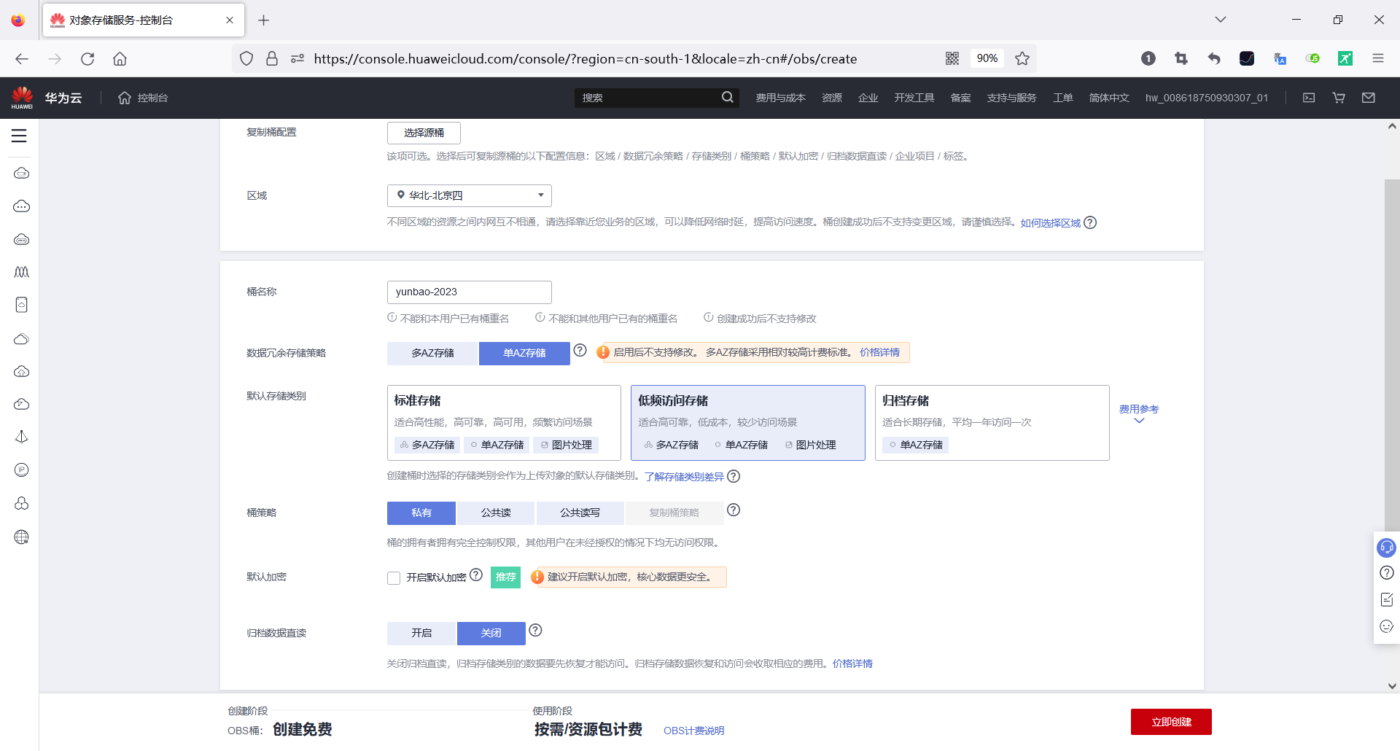Open the floating feedback edit icon
The width and height of the screenshot is (1400, 751).
point(1387,599)
